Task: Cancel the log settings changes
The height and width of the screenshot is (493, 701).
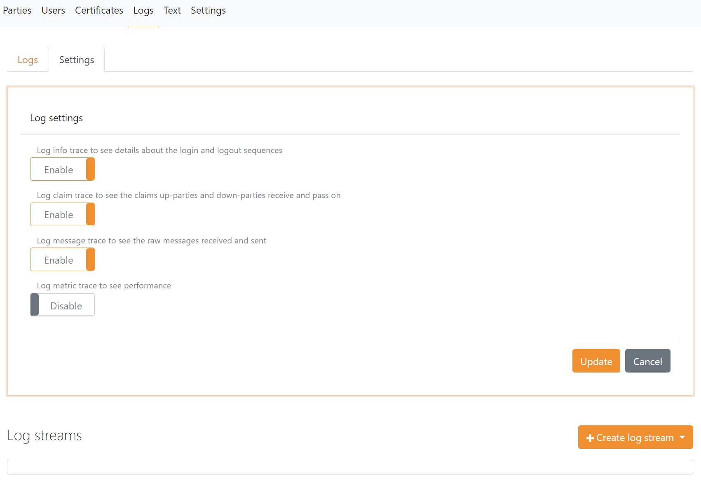Action: pyautogui.click(x=647, y=361)
